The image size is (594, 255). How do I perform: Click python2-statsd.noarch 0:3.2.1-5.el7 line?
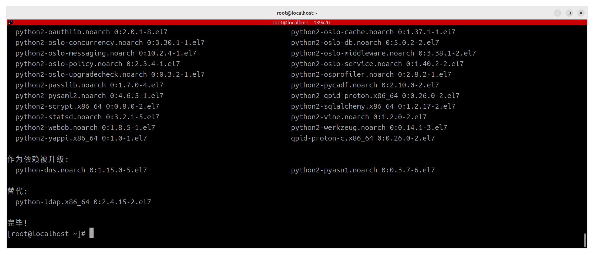click(x=87, y=117)
